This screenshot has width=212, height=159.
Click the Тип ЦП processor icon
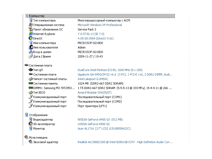tap(31, 70)
